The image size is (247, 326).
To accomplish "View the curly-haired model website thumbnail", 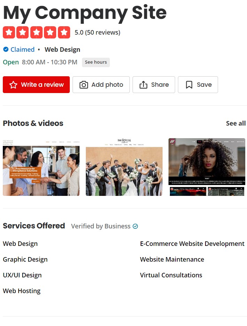I will click(207, 167).
